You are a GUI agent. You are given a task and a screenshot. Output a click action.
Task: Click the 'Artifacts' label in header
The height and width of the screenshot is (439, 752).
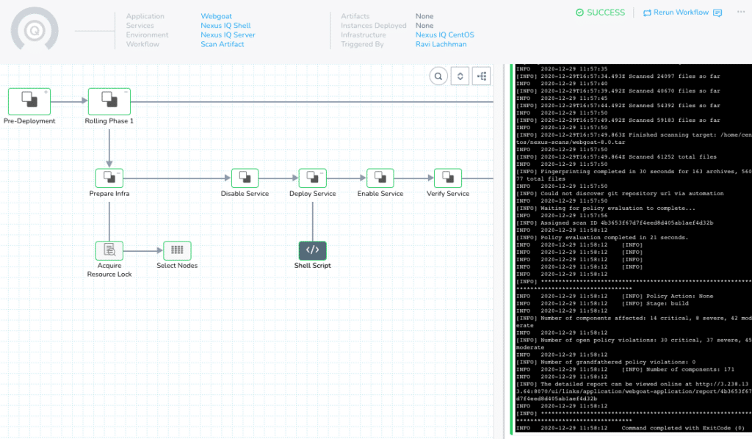(355, 16)
